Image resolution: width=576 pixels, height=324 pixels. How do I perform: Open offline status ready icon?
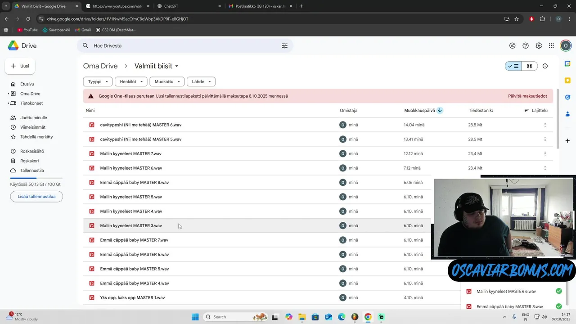(512, 46)
